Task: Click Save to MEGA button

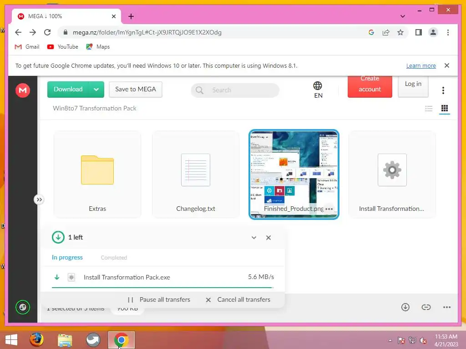Action: coord(136,90)
